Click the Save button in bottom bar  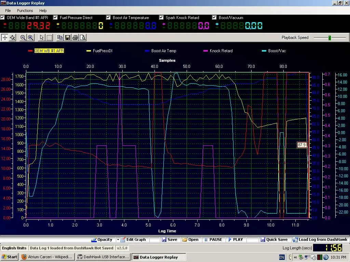tap(170, 239)
